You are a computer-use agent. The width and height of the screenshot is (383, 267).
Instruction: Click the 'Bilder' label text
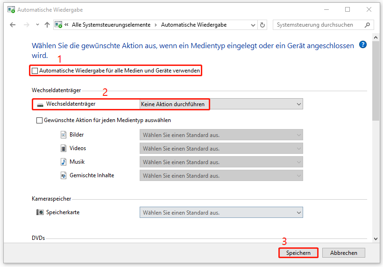pos(77,135)
